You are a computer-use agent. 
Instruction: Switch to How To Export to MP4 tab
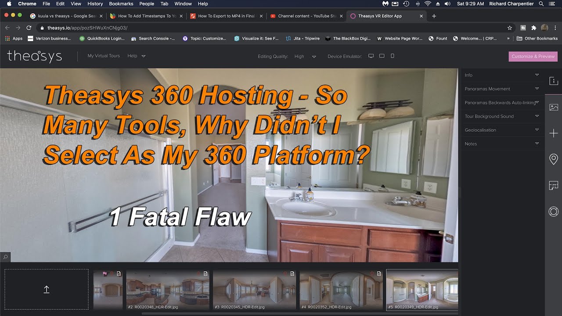pos(226,16)
